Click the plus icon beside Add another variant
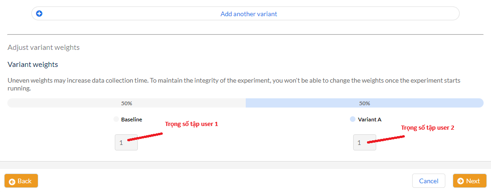Viewport: 491px width, 192px height. coord(39,13)
